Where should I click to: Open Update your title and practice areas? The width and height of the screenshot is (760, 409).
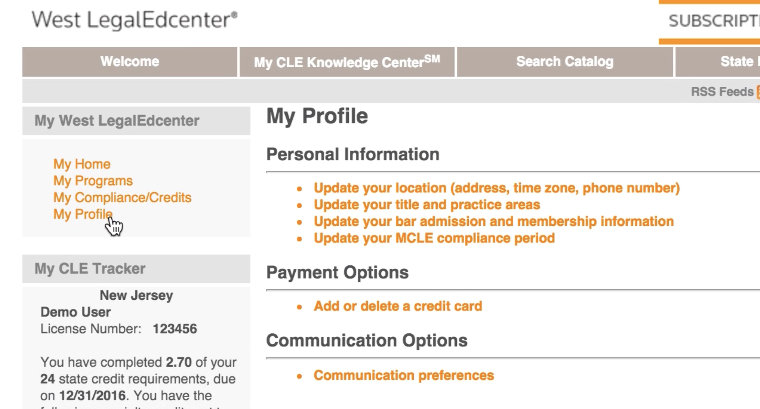click(427, 205)
